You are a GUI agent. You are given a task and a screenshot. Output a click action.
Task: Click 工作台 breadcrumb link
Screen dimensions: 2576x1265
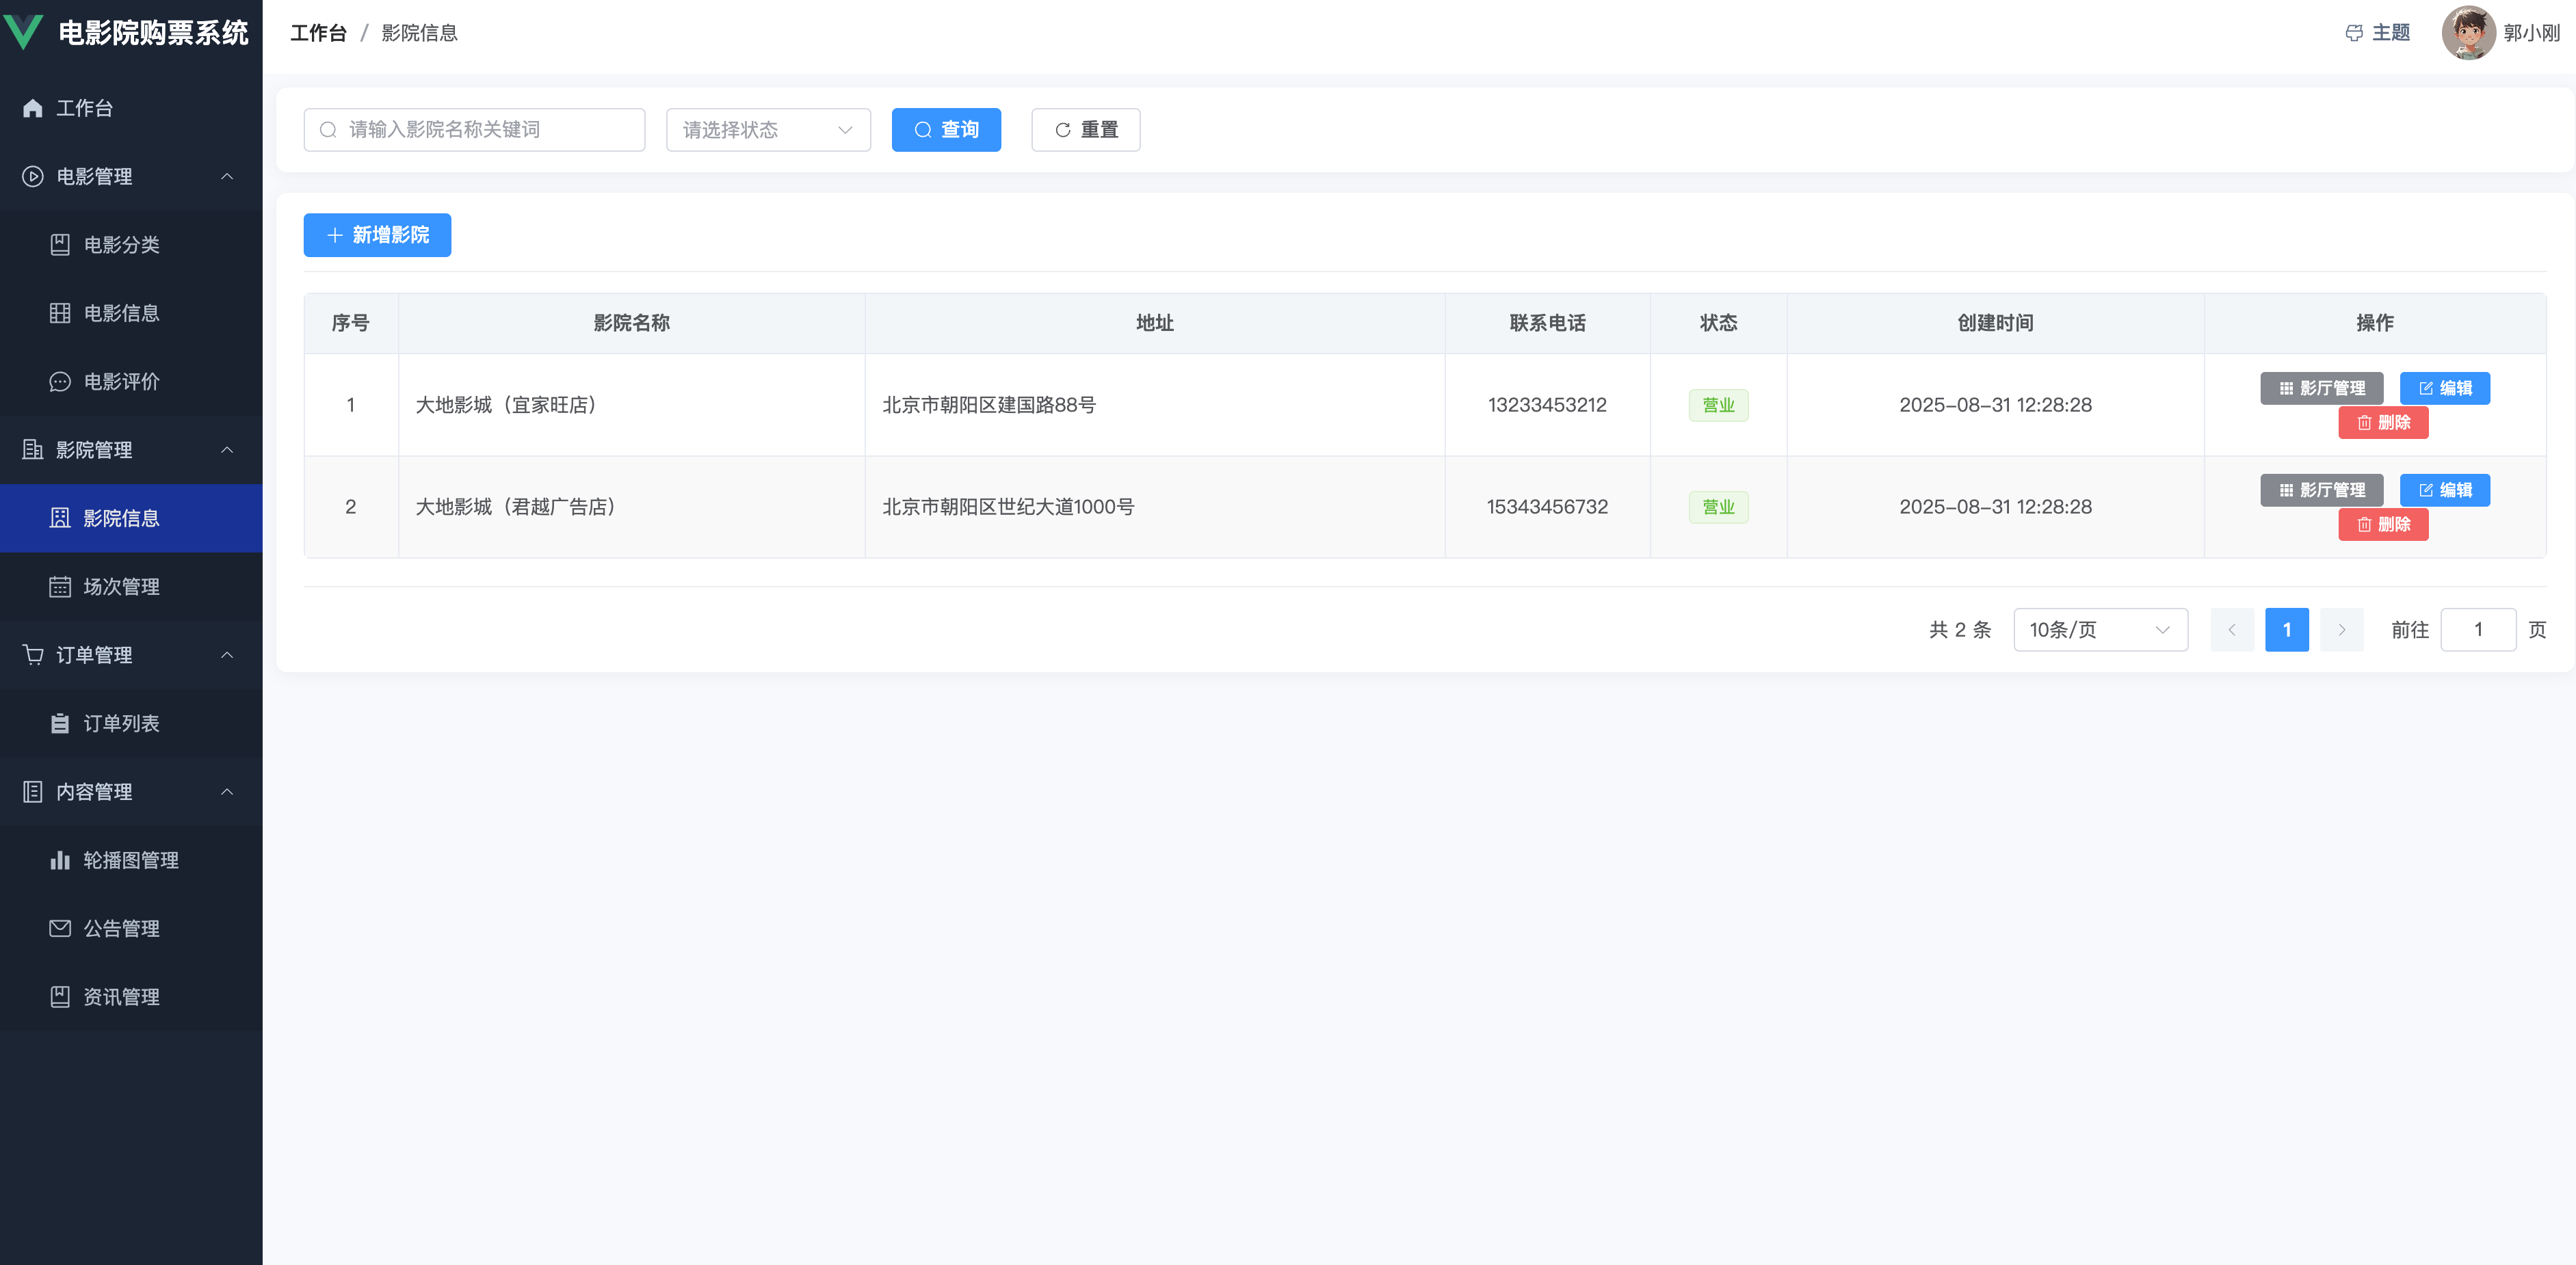coord(318,33)
